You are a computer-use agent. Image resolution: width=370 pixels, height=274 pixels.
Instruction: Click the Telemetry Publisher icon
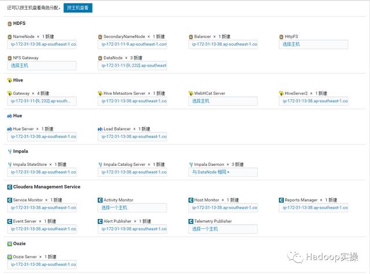click(x=191, y=221)
